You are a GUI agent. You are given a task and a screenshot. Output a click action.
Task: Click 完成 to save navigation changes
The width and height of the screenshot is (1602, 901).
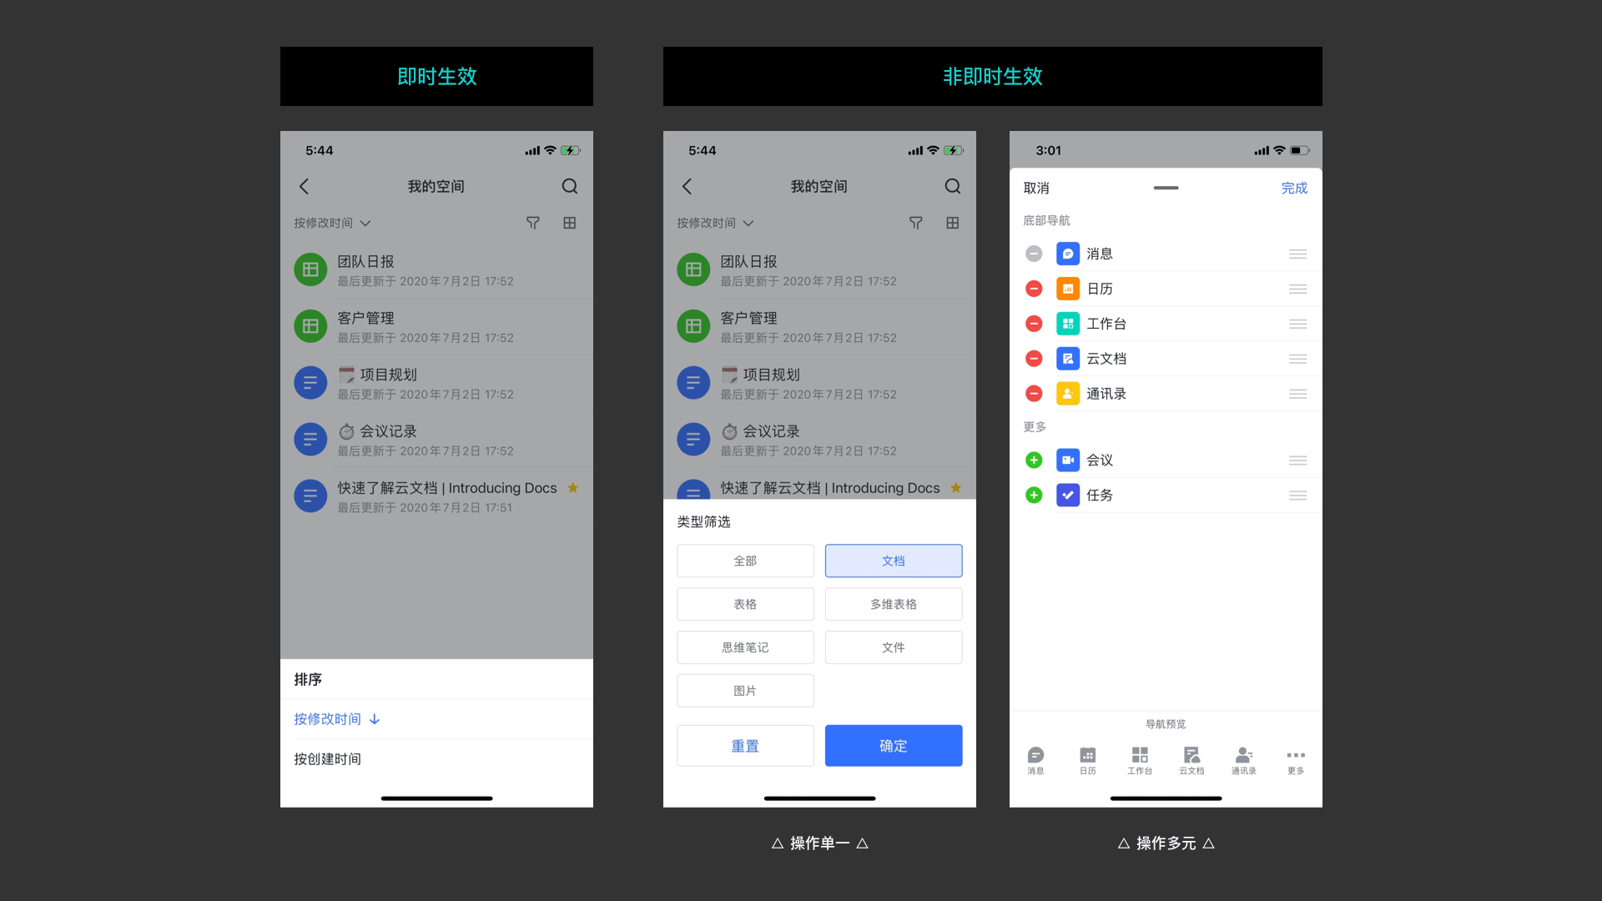click(x=1292, y=187)
